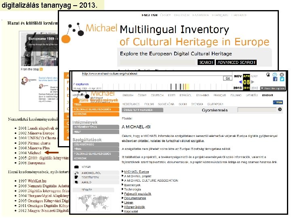Expand the Technológia arrow
Image resolution: width=291 pixels, height=218 pixels.
[x=123, y=189]
